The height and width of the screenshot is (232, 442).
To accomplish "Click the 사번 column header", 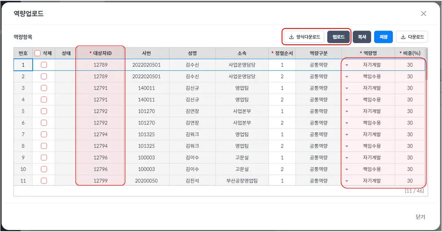I will tap(147, 53).
